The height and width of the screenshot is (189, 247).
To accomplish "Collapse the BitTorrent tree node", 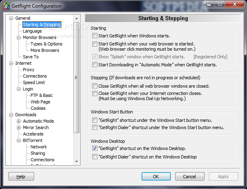I will [18, 140].
